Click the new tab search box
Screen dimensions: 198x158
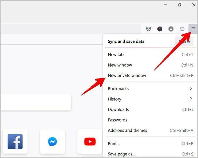point(36,102)
